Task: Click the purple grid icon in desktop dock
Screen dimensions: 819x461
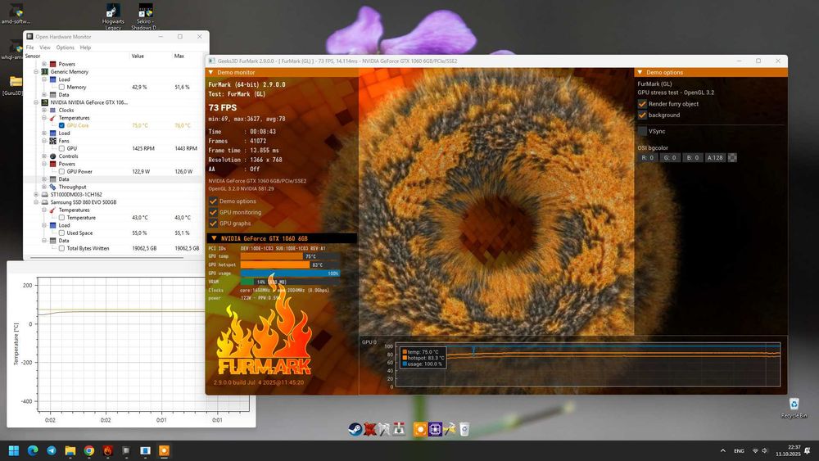Action: pyautogui.click(x=435, y=429)
